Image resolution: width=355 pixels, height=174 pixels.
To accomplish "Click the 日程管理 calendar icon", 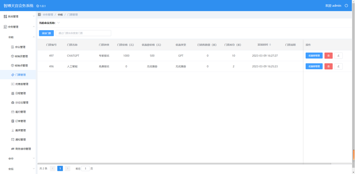I will click(12, 93).
